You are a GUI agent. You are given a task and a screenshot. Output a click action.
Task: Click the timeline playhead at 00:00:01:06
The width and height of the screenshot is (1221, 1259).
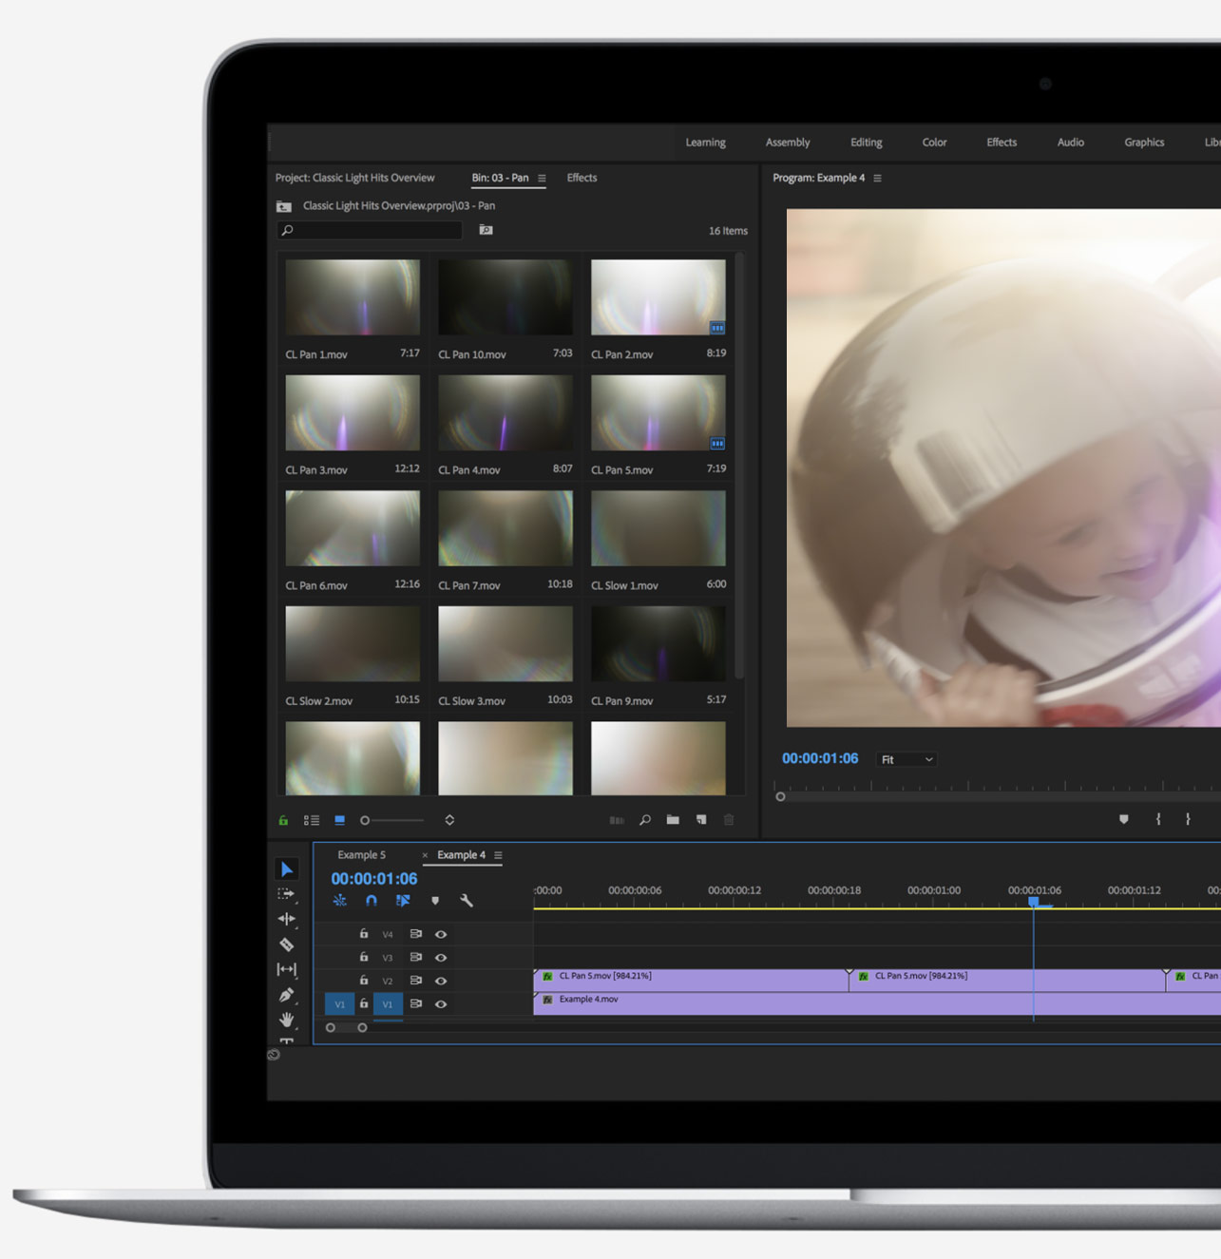1034,901
